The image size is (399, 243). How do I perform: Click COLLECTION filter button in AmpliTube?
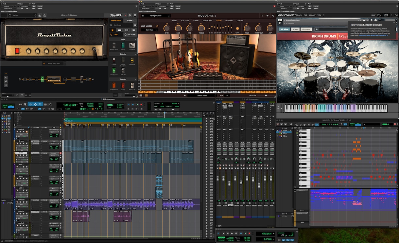click(x=130, y=34)
